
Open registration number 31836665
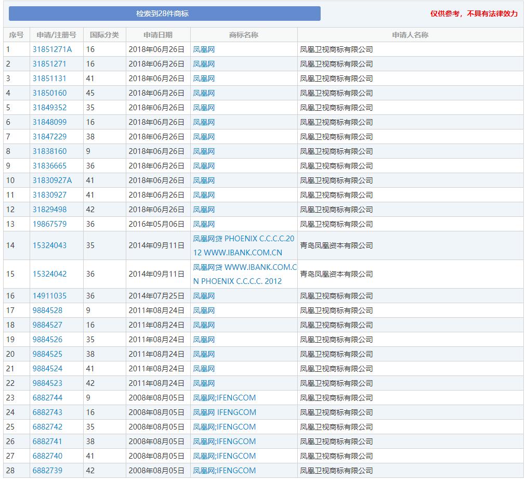[49, 166]
